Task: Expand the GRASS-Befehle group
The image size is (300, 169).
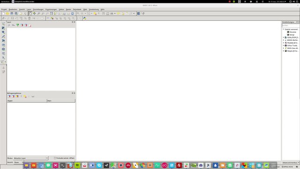Action: (x=283, y=40)
